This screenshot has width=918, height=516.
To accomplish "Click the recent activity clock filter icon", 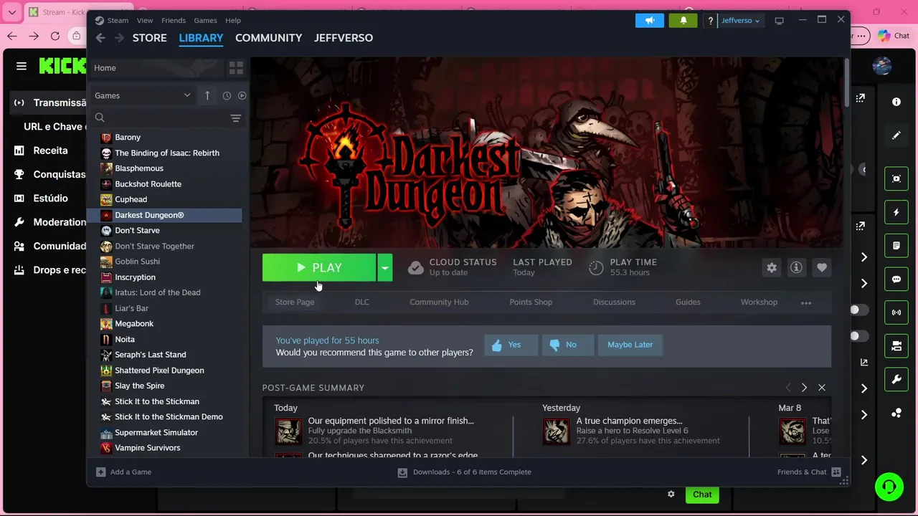I will pyautogui.click(x=227, y=95).
